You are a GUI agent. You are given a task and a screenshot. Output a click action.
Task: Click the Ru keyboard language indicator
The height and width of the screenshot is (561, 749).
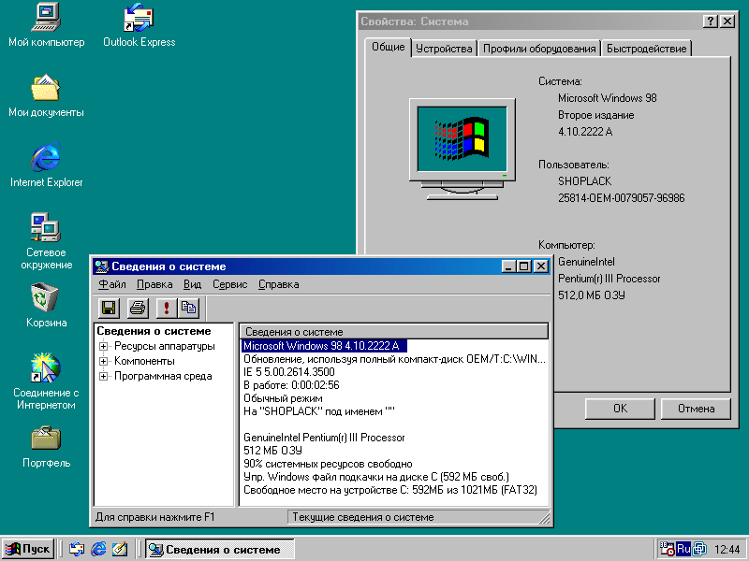683,549
